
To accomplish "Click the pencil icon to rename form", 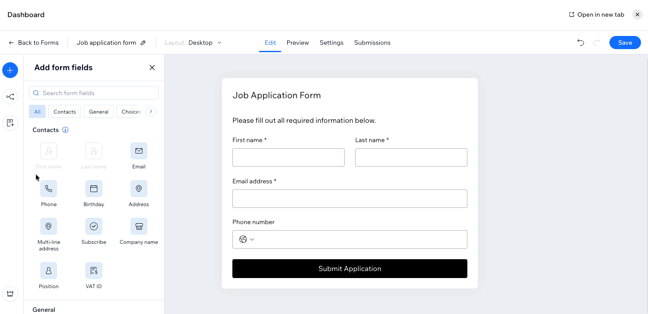I will (x=143, y=43).
